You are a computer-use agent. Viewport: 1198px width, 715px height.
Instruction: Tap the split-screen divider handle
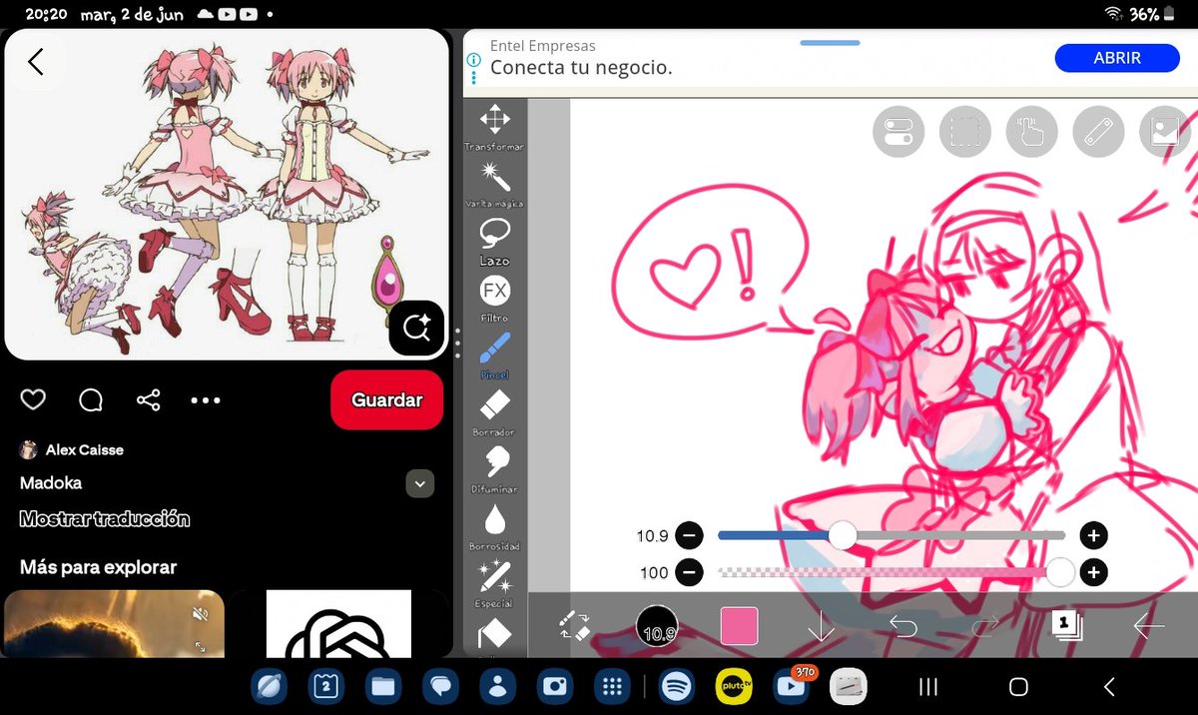(457, 344)
